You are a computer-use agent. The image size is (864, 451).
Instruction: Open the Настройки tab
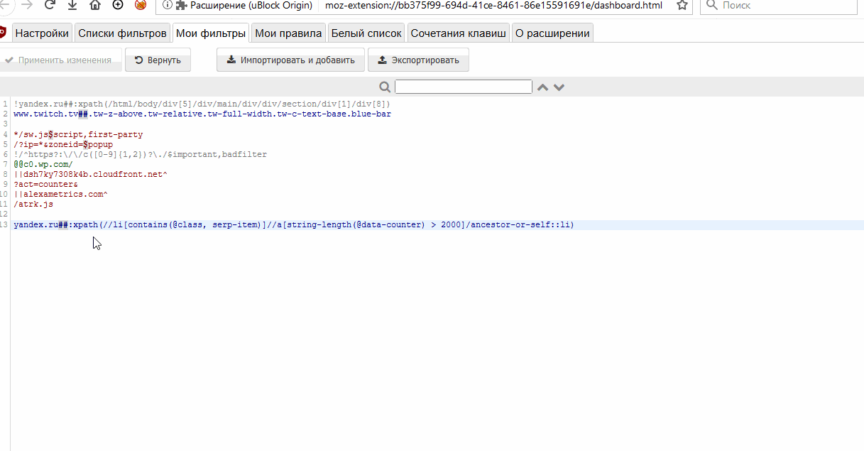pos(42,33)
